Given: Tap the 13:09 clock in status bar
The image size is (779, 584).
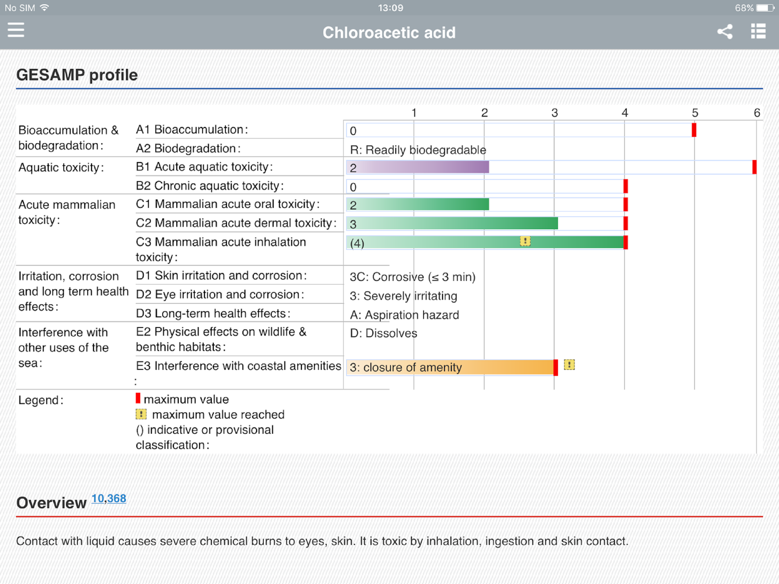Looking at the screenshot, I should pos(391,8).
